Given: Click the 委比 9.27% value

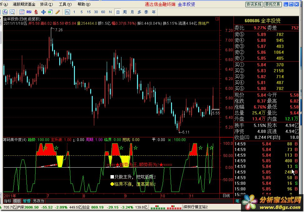Looking at the screenshot, I should coord(260,28).
